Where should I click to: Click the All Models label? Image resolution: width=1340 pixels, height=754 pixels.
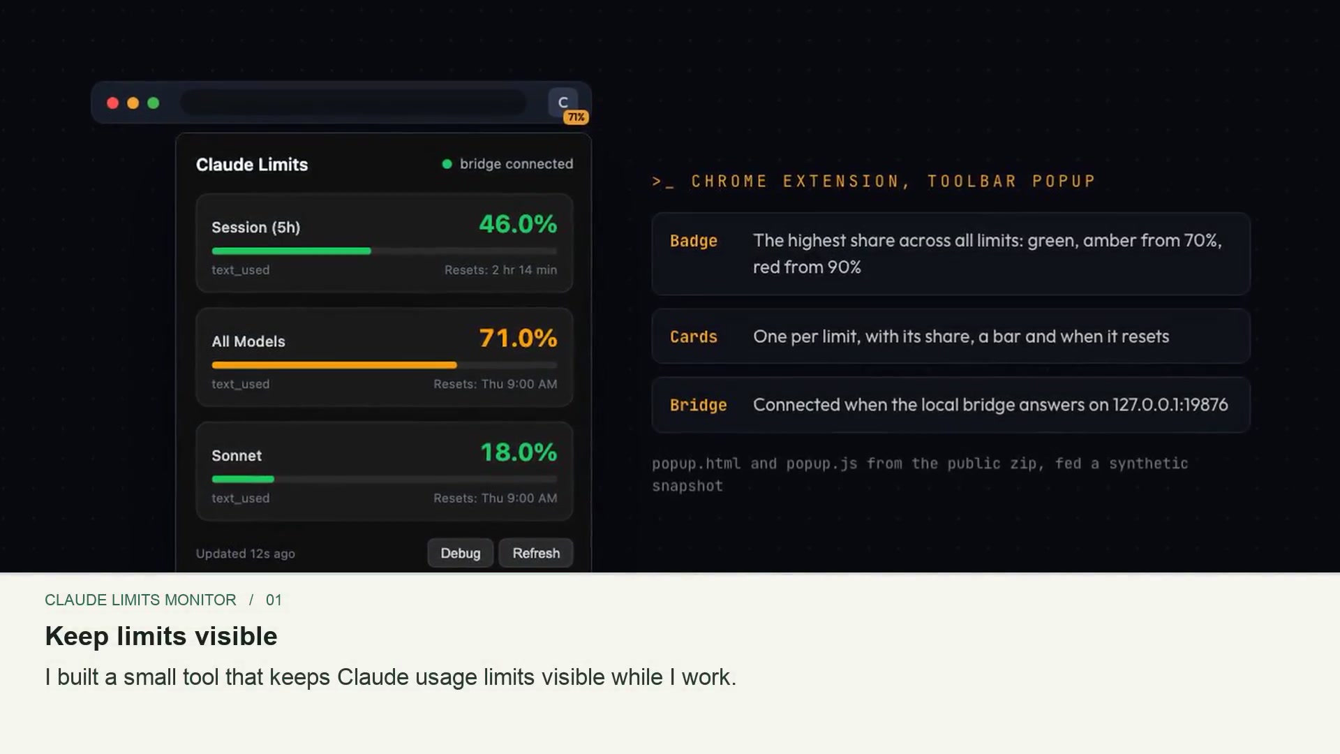(248, 341)
